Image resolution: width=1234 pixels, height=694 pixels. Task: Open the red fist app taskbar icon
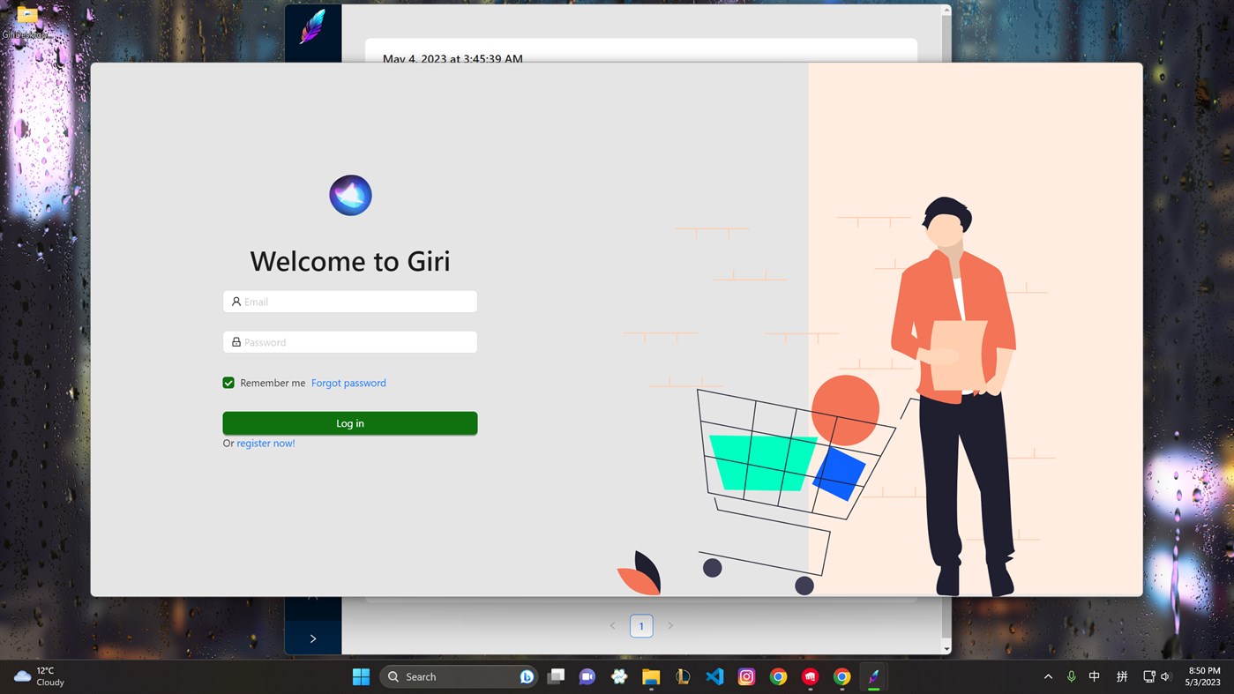pos(810,676)
